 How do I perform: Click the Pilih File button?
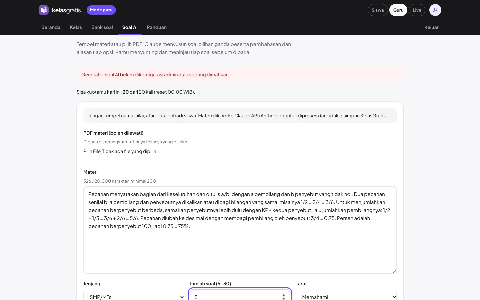[x=92, y=151]
